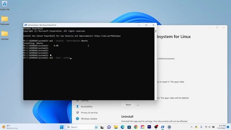
Task: Close the Settings window
Action: point(224,27)
